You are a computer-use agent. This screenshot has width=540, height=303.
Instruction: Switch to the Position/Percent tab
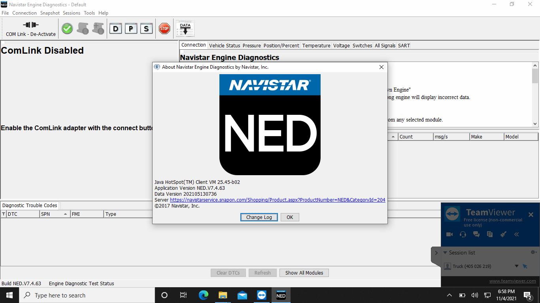click(x=281, y=45)
